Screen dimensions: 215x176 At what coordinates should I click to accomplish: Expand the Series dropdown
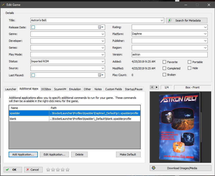(103, 48)
